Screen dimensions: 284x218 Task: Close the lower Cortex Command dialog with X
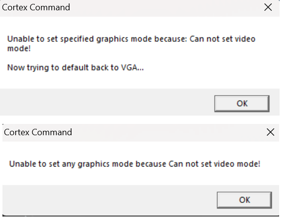click(270, 132)
